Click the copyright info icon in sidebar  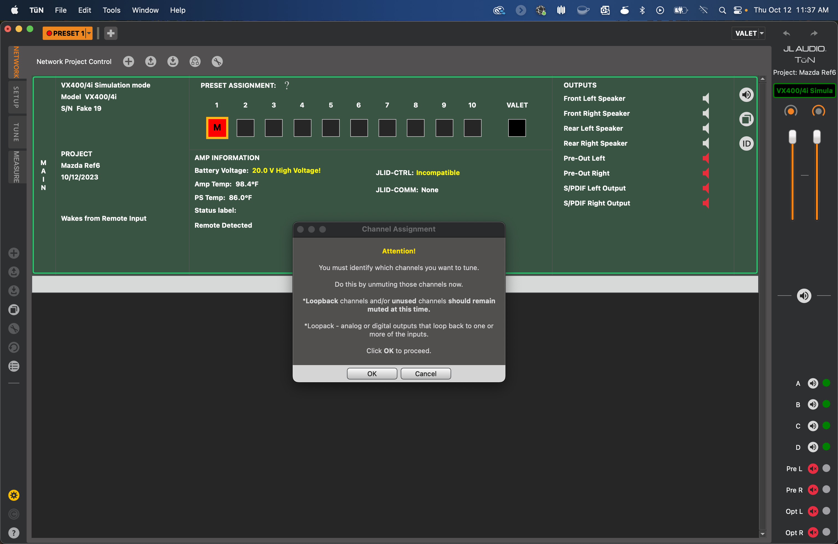14,514
